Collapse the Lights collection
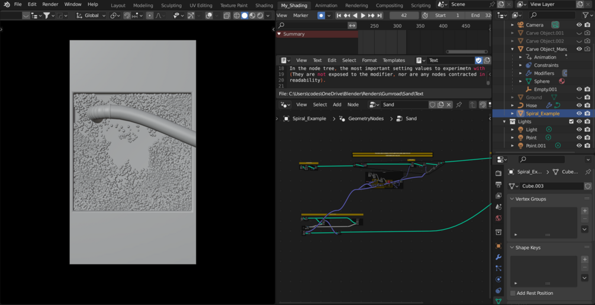Viewport: 595px width, 305px height. (x=504, y=122)
